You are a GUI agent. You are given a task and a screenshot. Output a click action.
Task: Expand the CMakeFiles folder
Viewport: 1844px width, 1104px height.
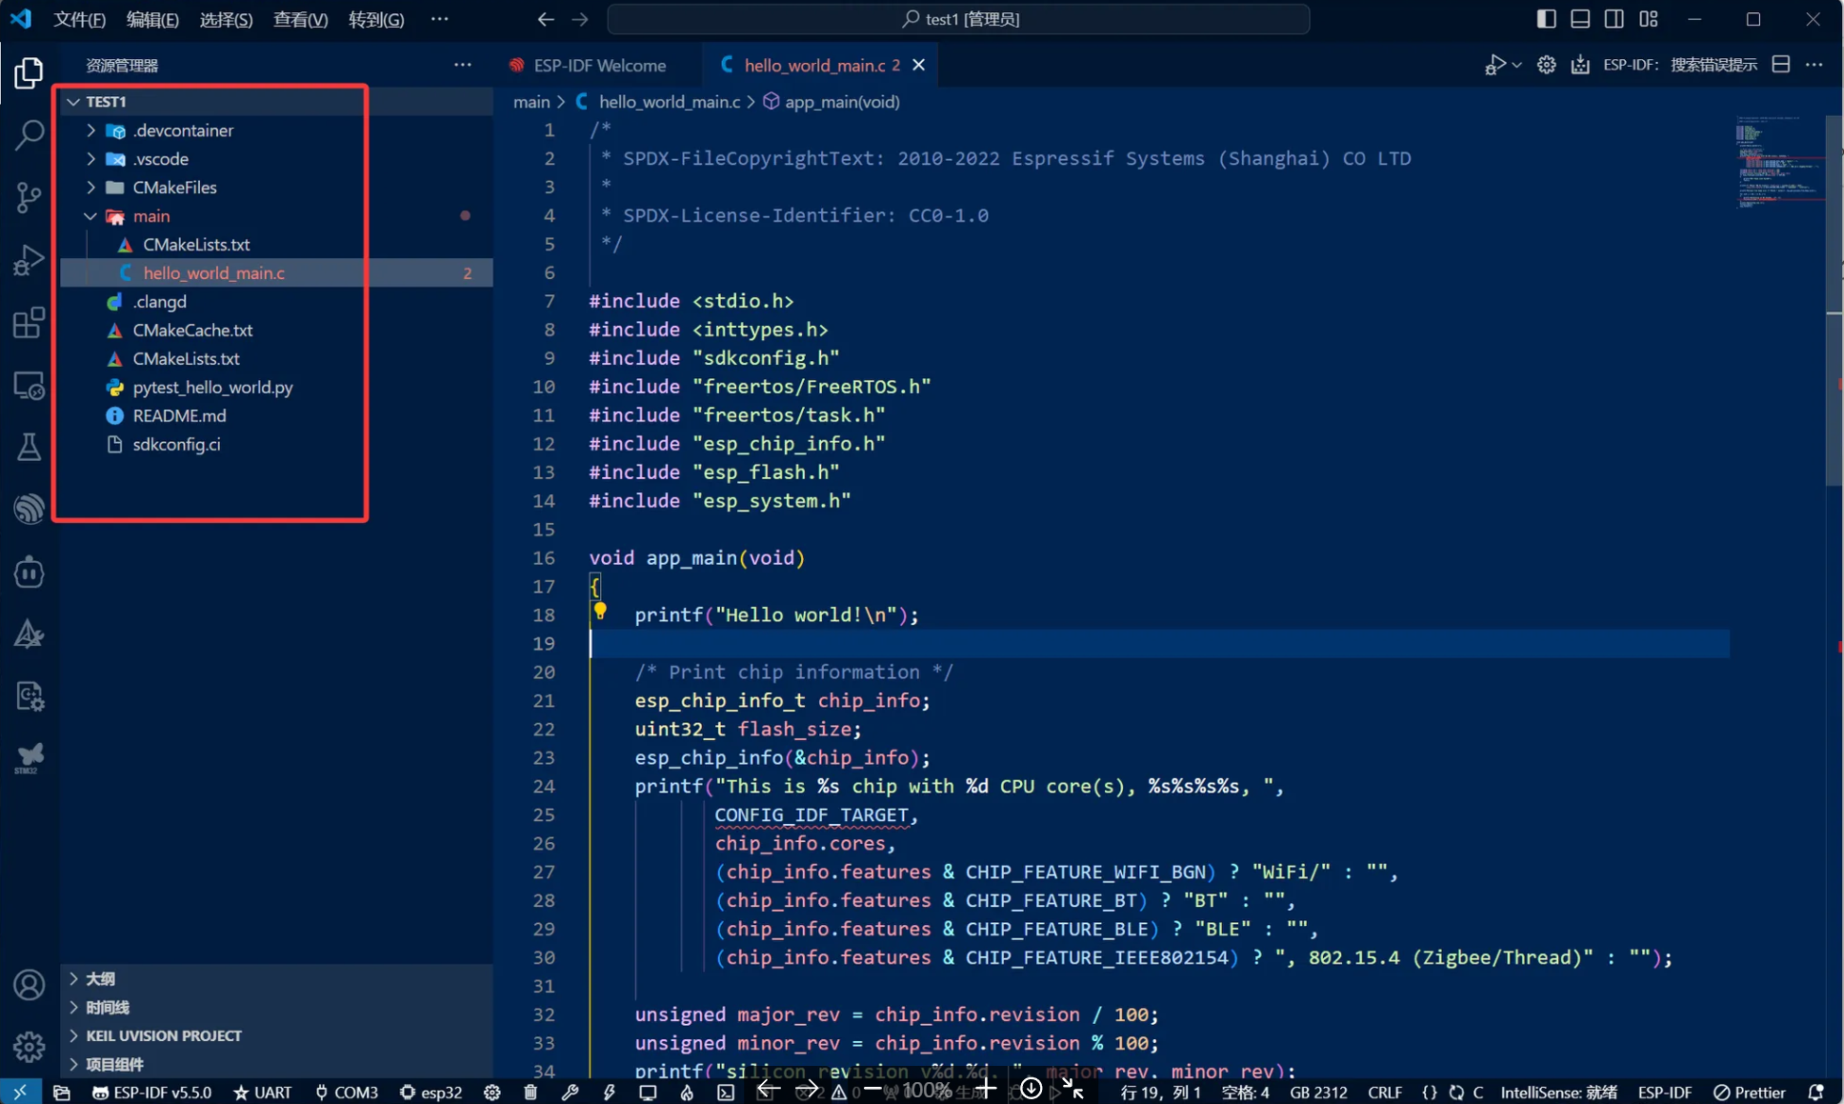click(x=90, y=188)
